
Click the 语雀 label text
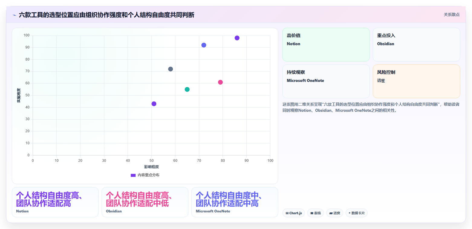(x=381, y=81)
